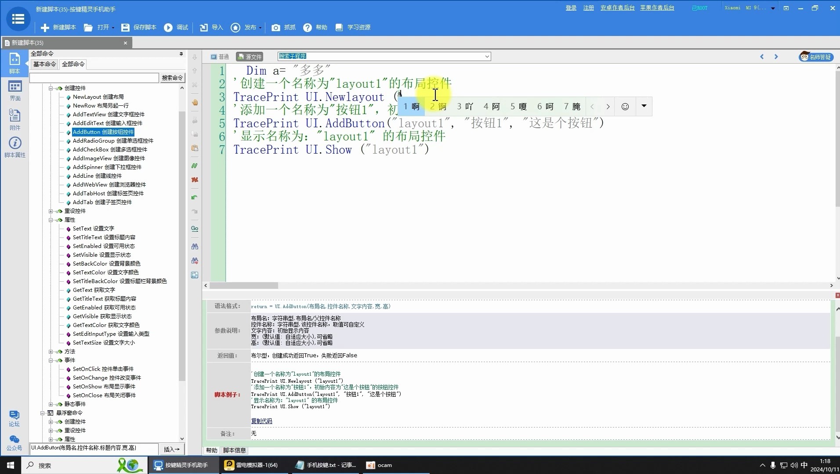This screenshot has width=840, height=474.
Task: Collapse the 创建控件 tree node
Action: (x=51, y=88)
